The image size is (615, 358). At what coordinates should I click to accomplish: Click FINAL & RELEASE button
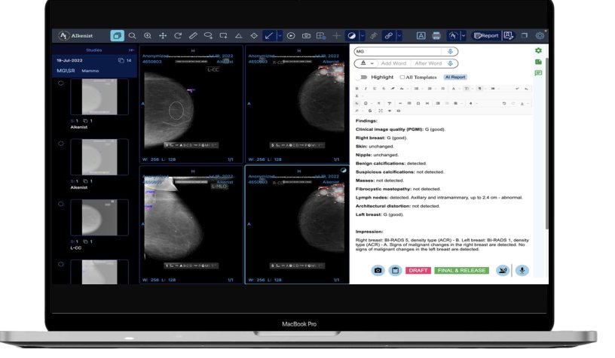(462, 270)
